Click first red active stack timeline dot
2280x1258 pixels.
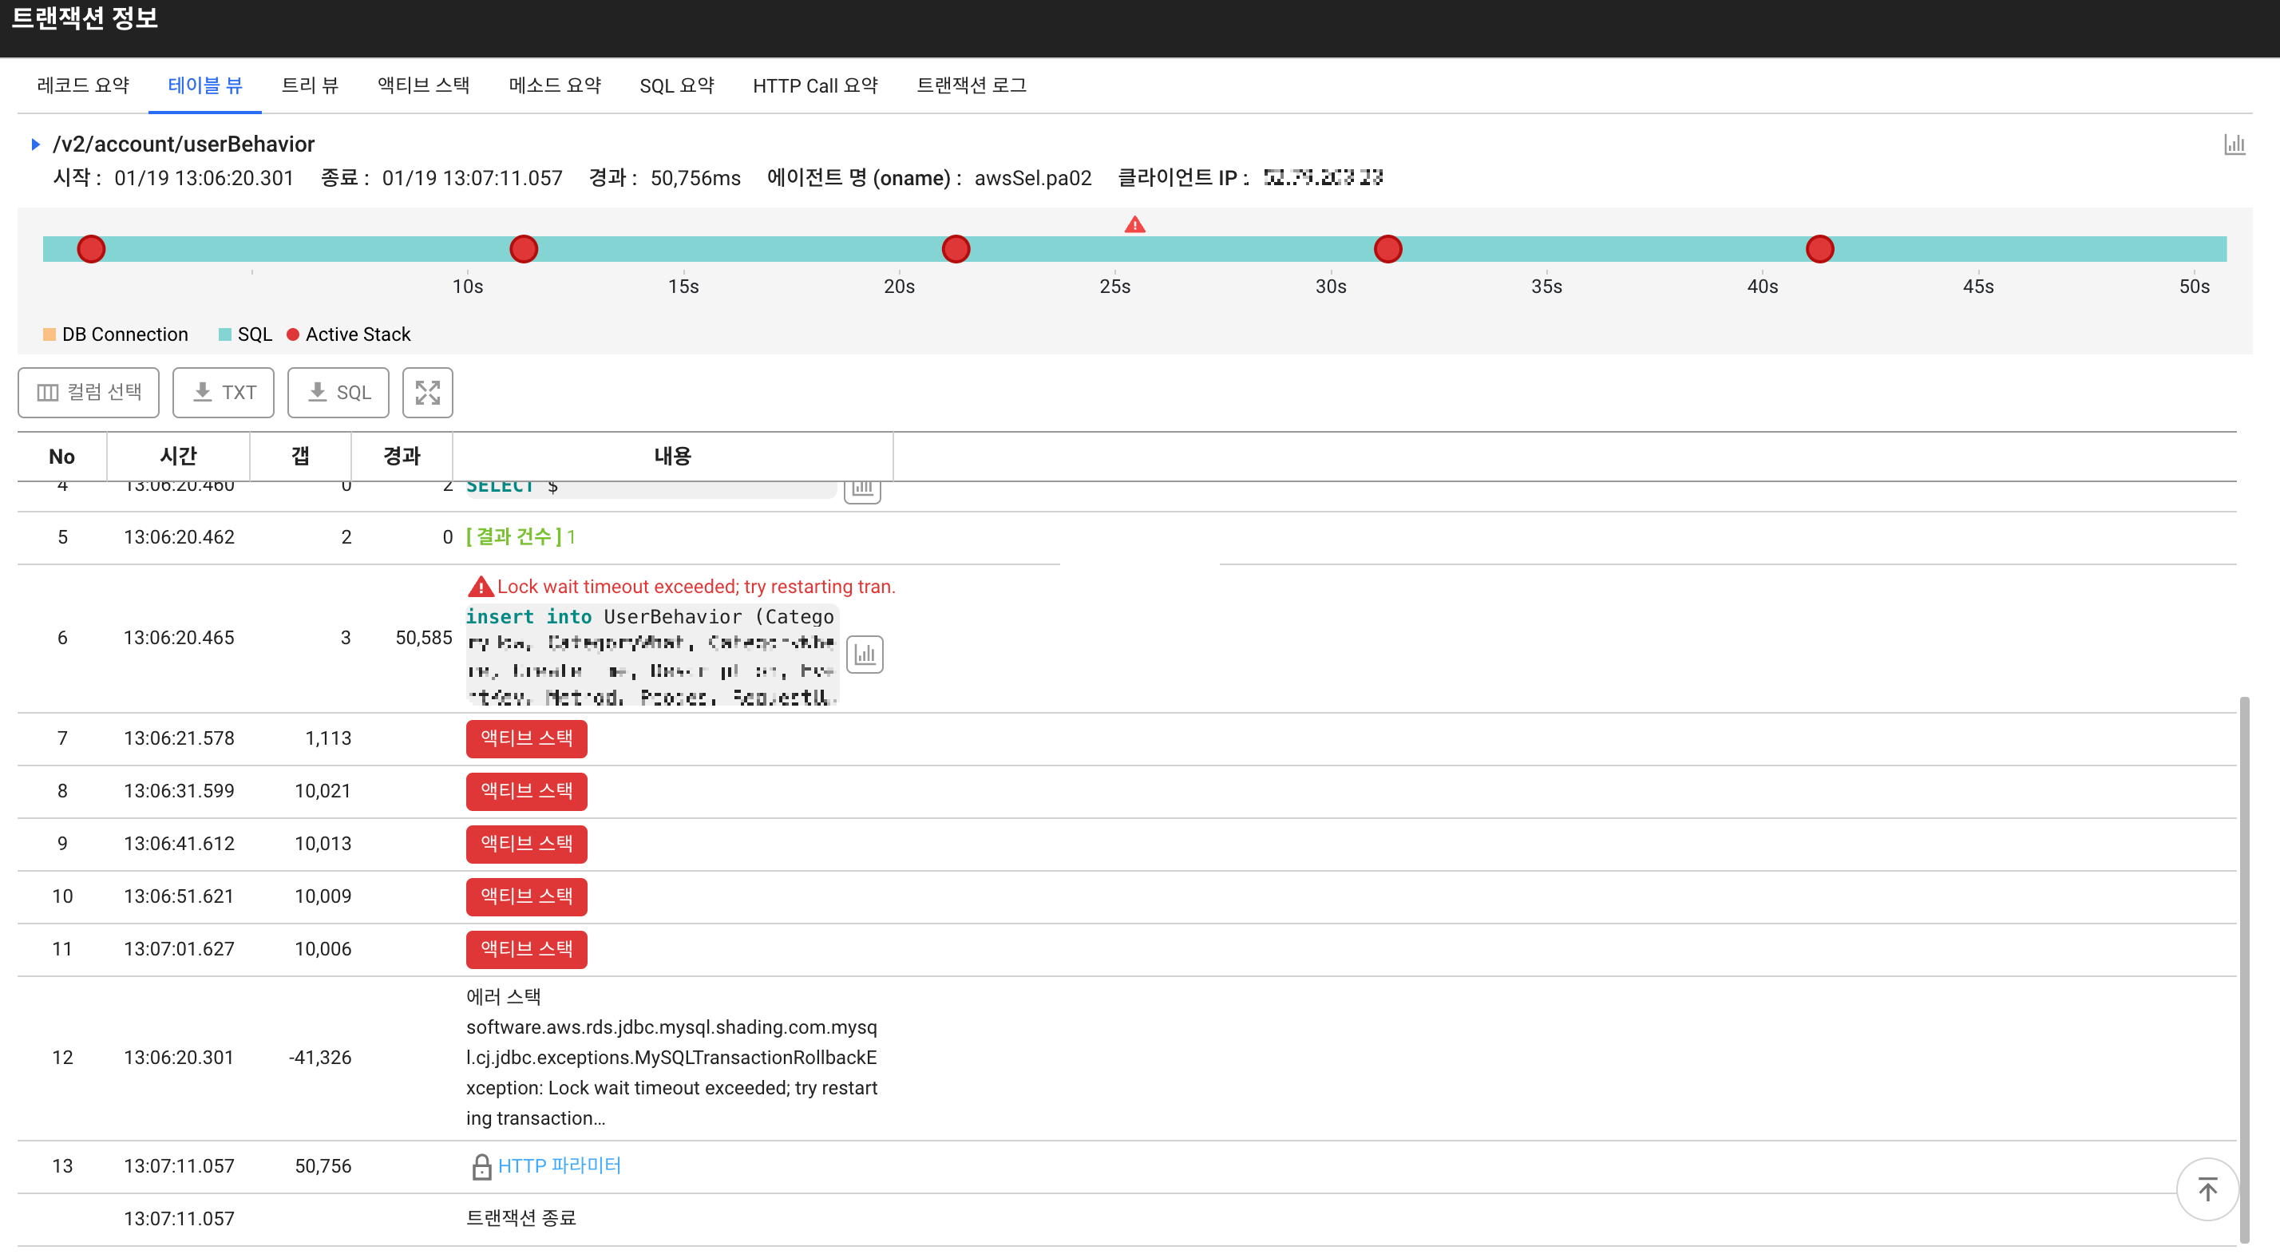point(91,250)
